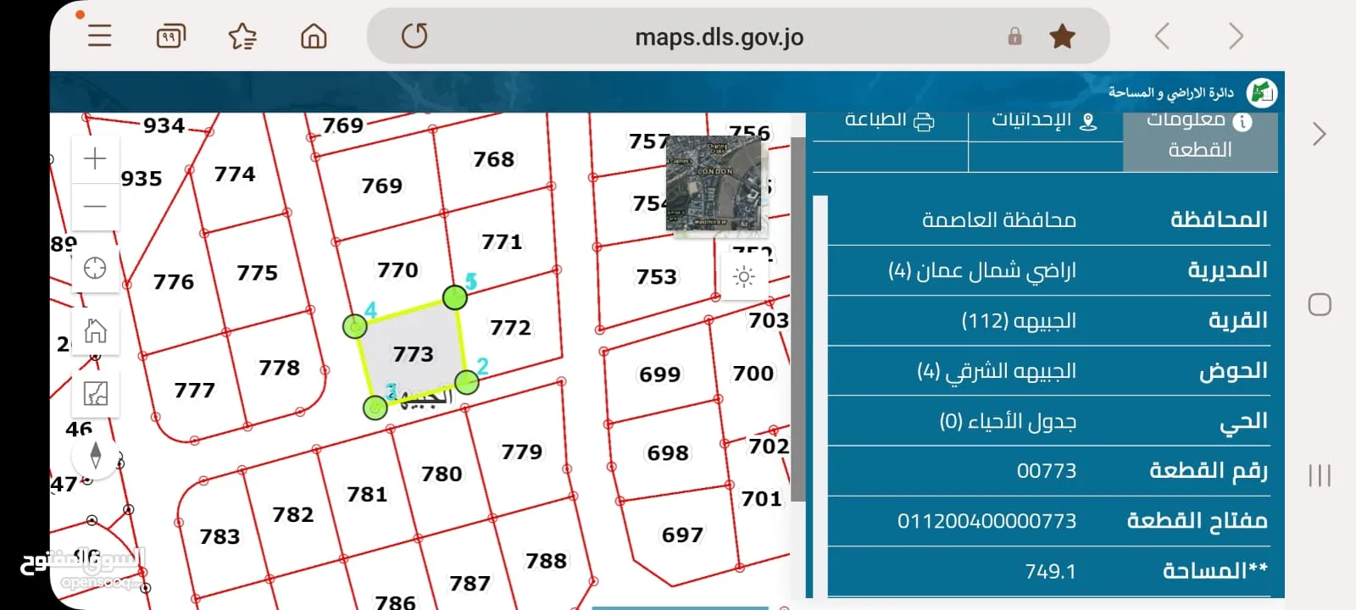Go to the browser home page

tap(314, 36)
